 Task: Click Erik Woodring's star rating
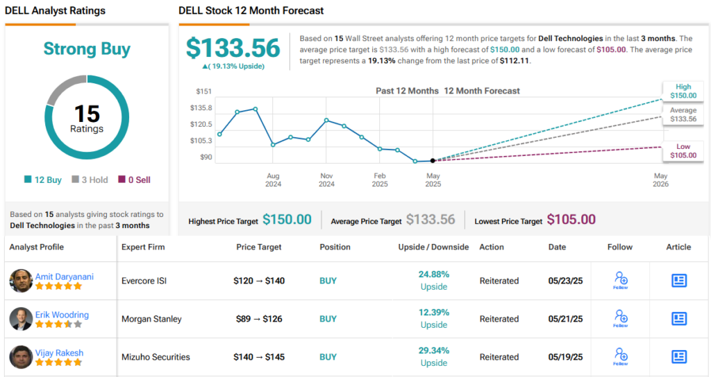(58, 324)
